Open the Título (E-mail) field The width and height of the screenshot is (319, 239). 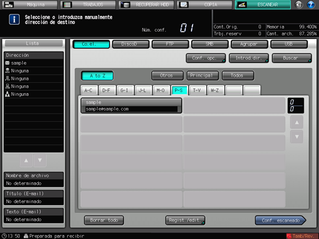pos(34,198)
